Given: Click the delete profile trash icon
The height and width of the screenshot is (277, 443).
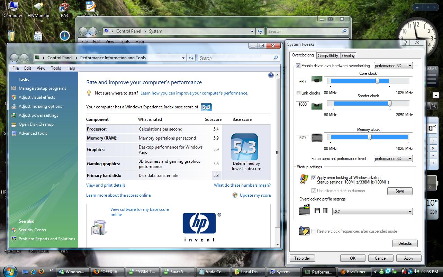Looking at the screenshot, I should 325,211.
